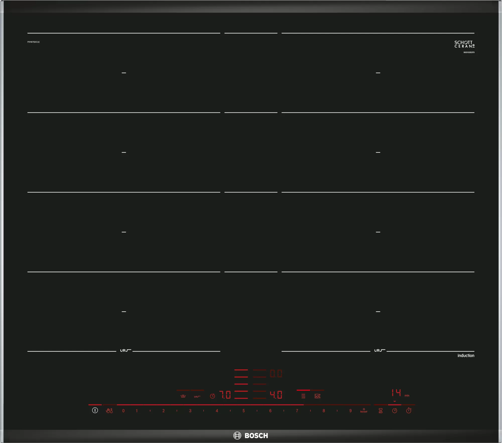Set power level 0 to turn zone off
The width and height of the screenshot is (502, 443).
pyautogui.click(x=123, y=411)
